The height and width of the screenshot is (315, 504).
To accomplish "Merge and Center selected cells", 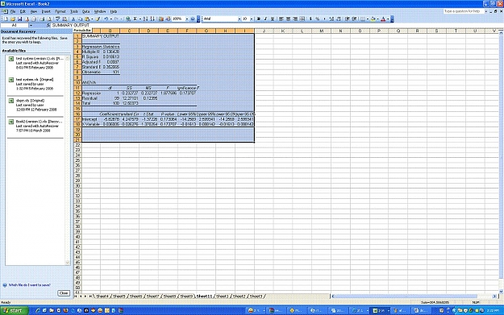I will [x=302, y=19].
